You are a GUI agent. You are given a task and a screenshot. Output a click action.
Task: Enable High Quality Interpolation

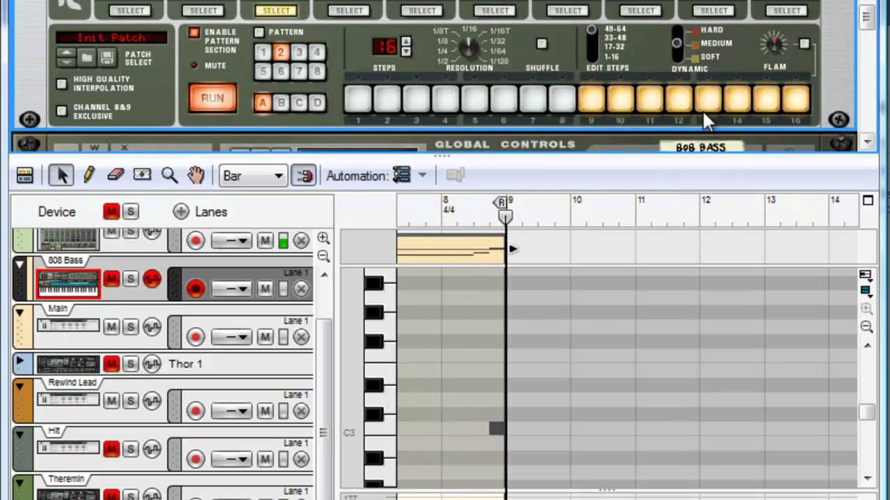pyautogui.click(x=62, y=84)
